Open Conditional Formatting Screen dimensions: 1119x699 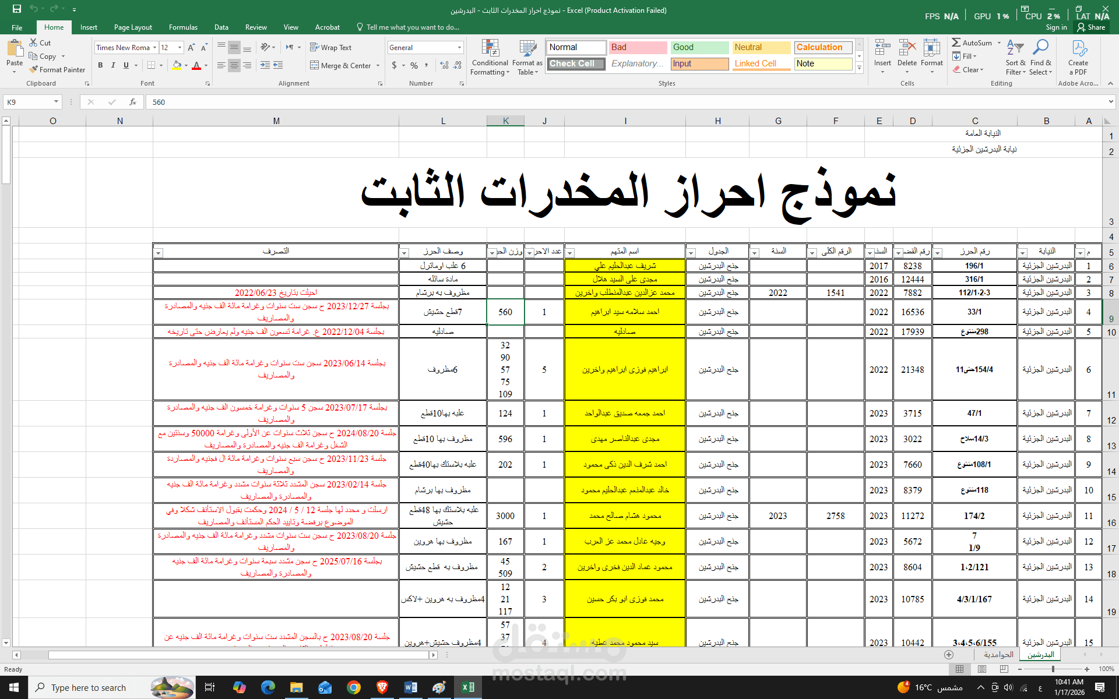[x=490, y=57]
